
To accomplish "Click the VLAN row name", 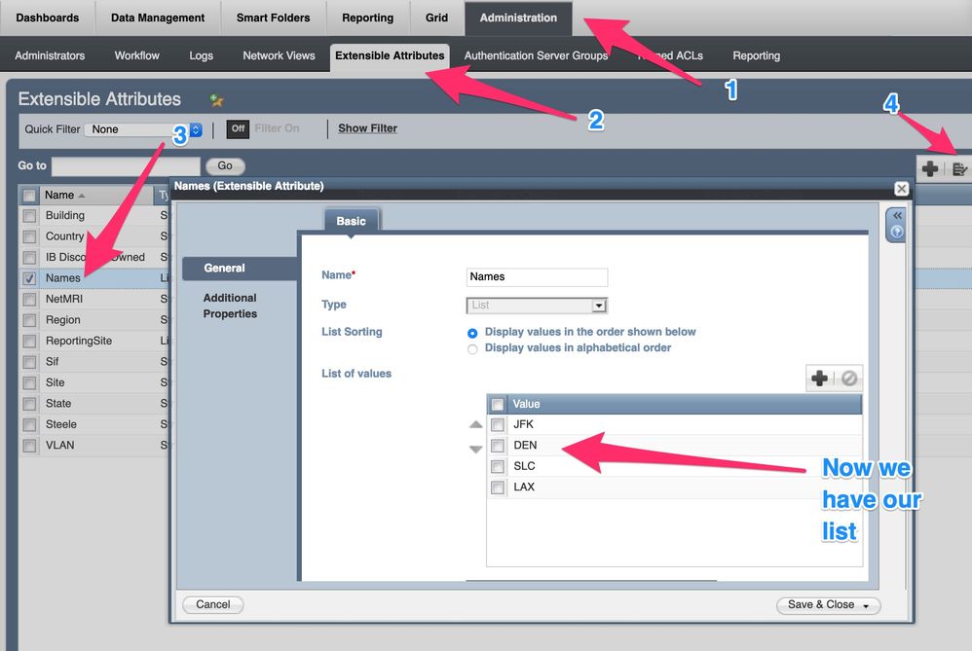I will (x=59, y=446).
